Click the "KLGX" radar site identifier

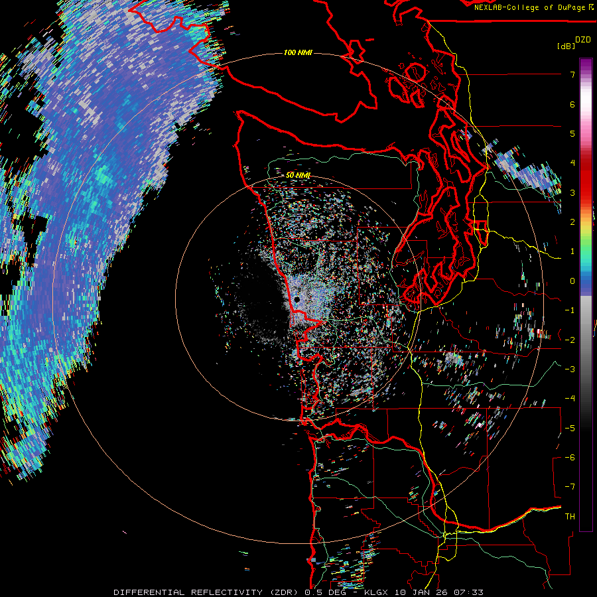tap(376, 592)
